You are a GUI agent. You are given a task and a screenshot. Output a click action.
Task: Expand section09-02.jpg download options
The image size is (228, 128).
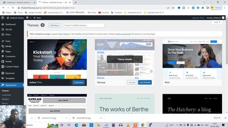(x=101, y=118)
